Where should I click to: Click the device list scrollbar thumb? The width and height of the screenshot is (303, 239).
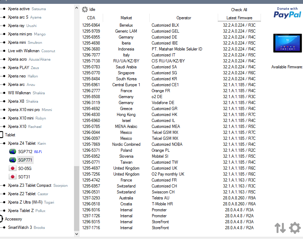[76, 198]
